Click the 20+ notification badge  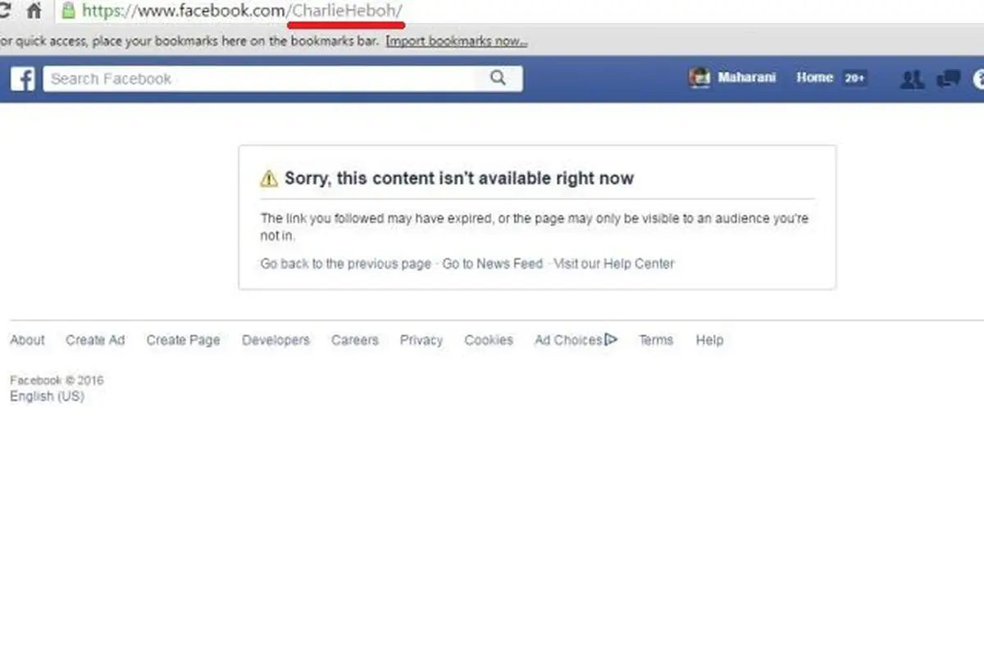pos(854,79)
